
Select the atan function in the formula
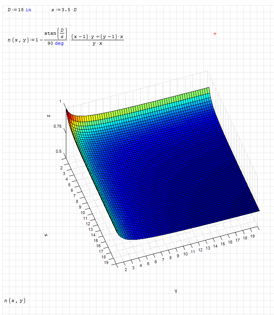50,33
